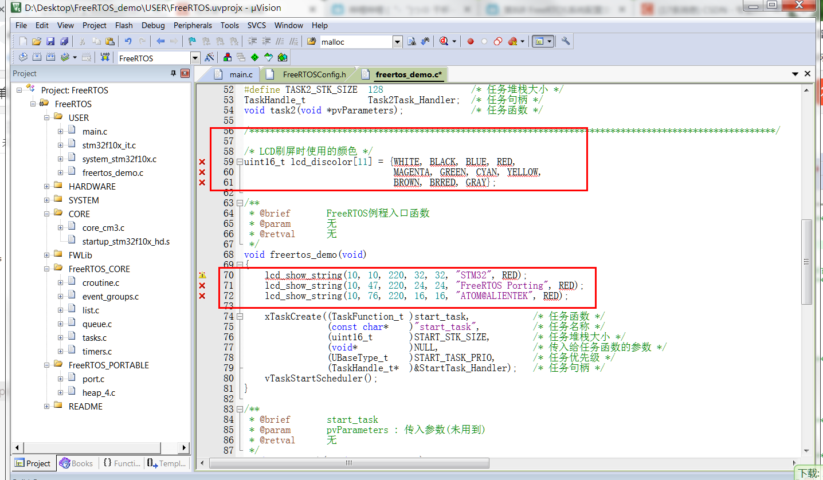
Task: Switch to the Templates panel tab
Action: pyautogui.click(x=166, y=463)
